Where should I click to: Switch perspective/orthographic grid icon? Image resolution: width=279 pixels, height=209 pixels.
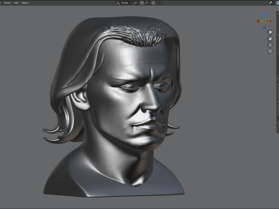click(270, 51)
